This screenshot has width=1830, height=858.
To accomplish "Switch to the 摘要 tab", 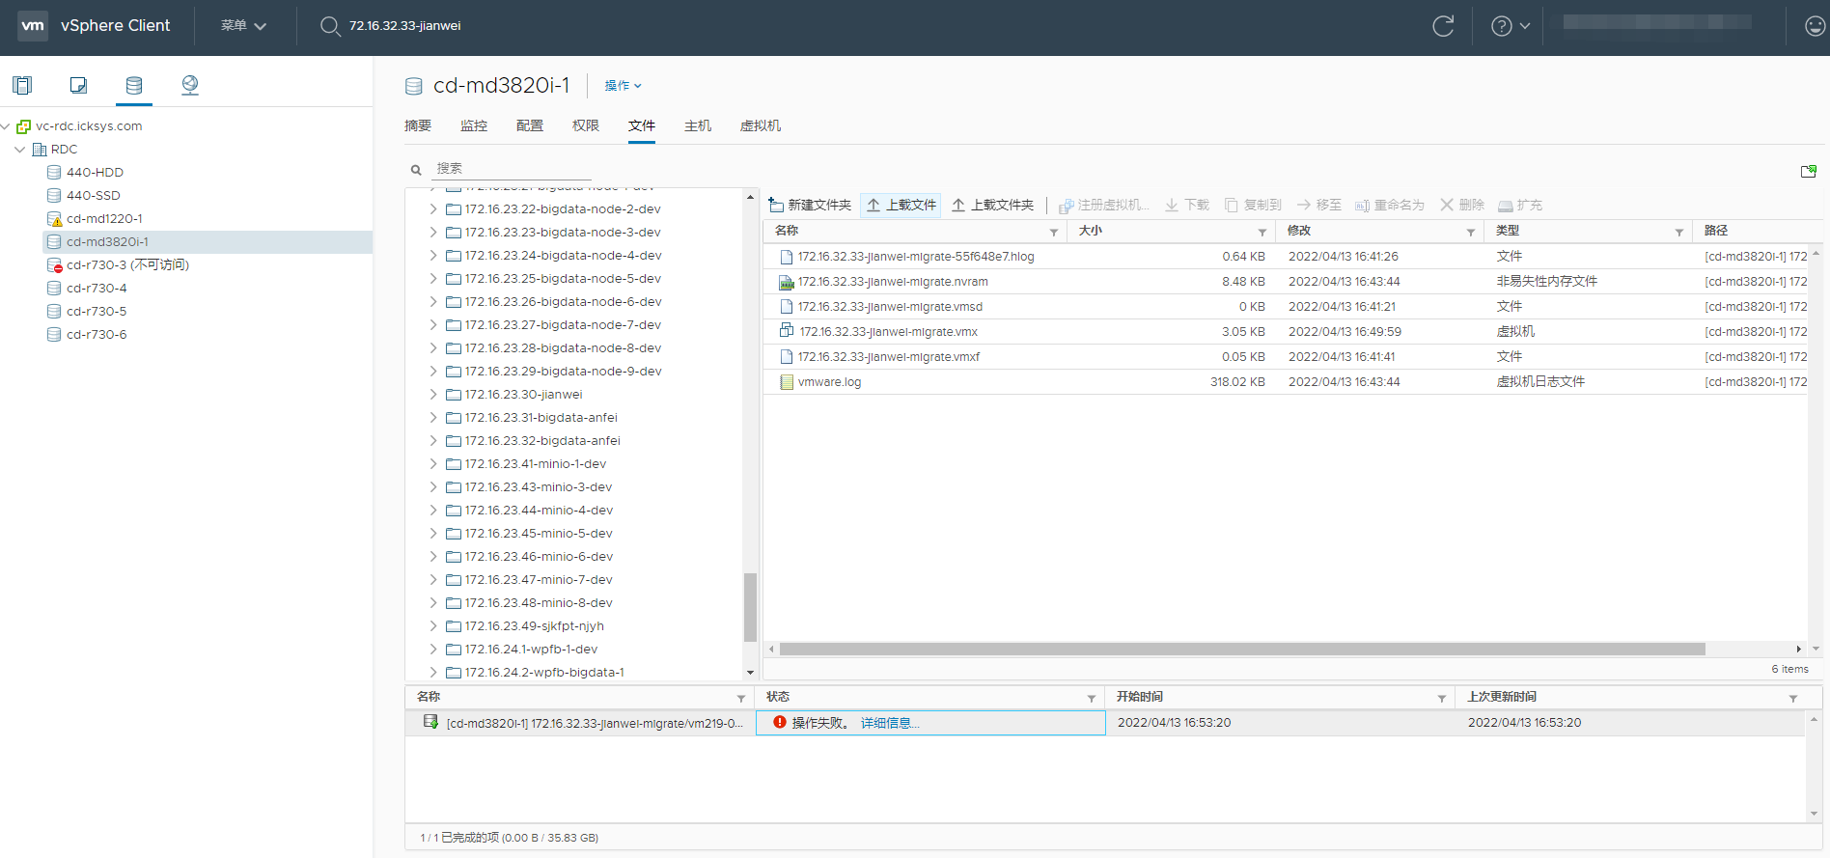I will click(418, 125).
